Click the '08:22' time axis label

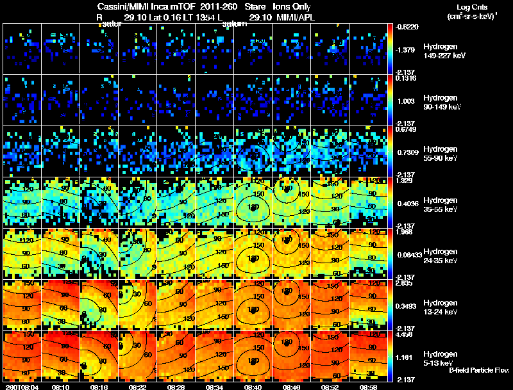(137, 387)
